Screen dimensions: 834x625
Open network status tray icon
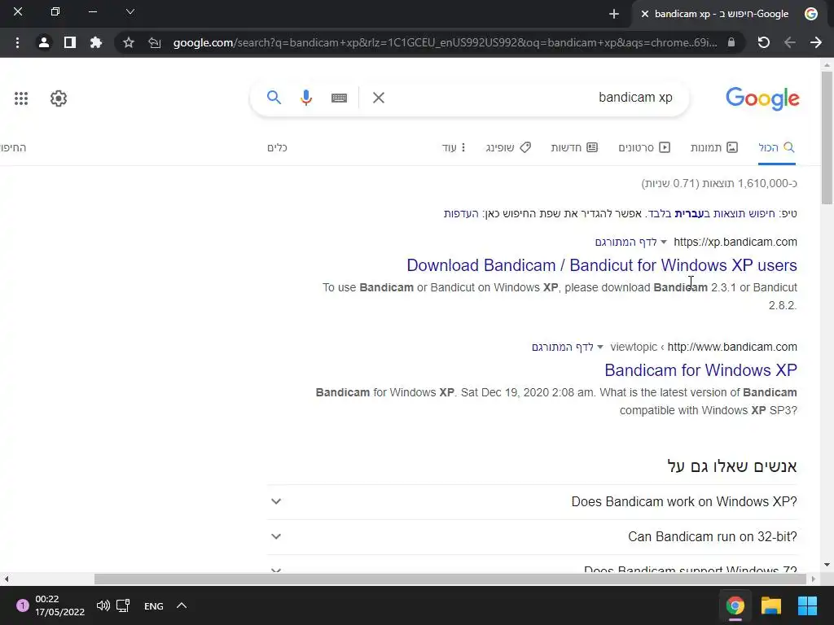pyautogui.click(x=124, y=605)
